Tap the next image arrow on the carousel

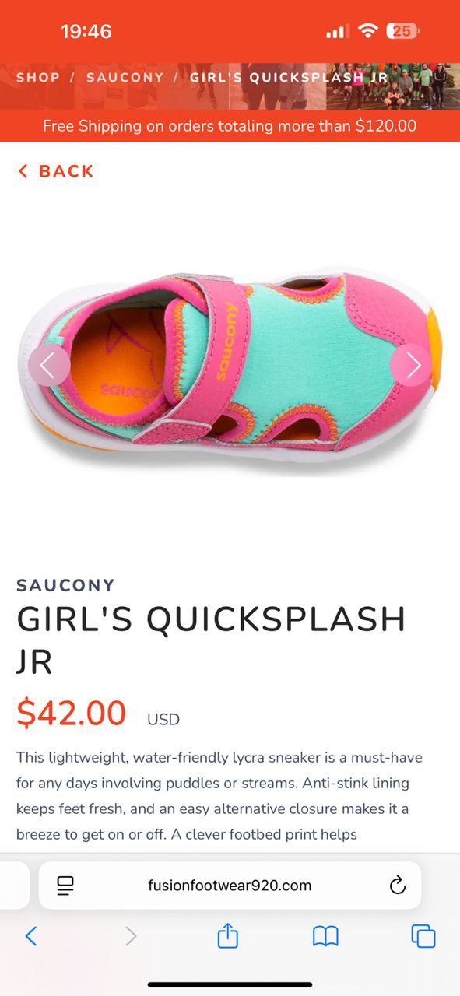(410, 365)
